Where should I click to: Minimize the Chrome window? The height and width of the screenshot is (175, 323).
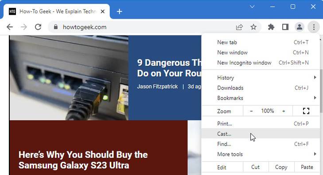pyautogui.click(x=272, y=7)
